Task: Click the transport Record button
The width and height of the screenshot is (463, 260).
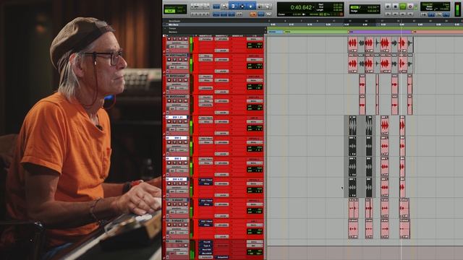Action: [410, 6]
